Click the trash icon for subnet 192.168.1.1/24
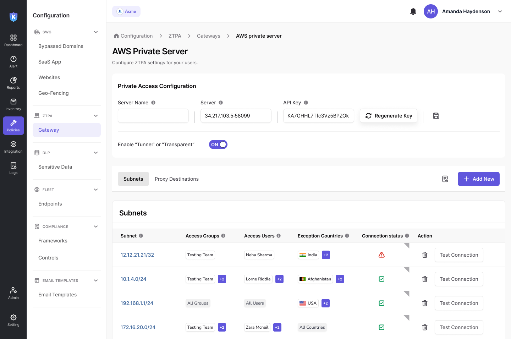 pos(425,303)
